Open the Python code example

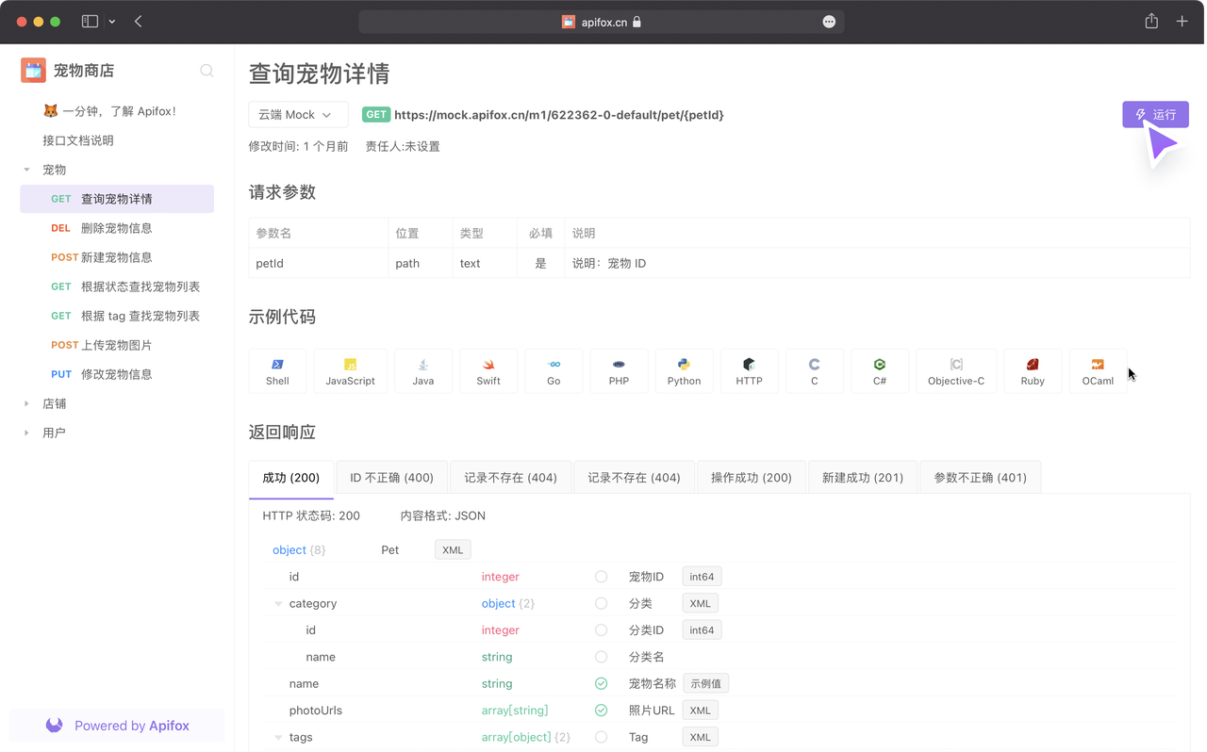tap(684, 371)
